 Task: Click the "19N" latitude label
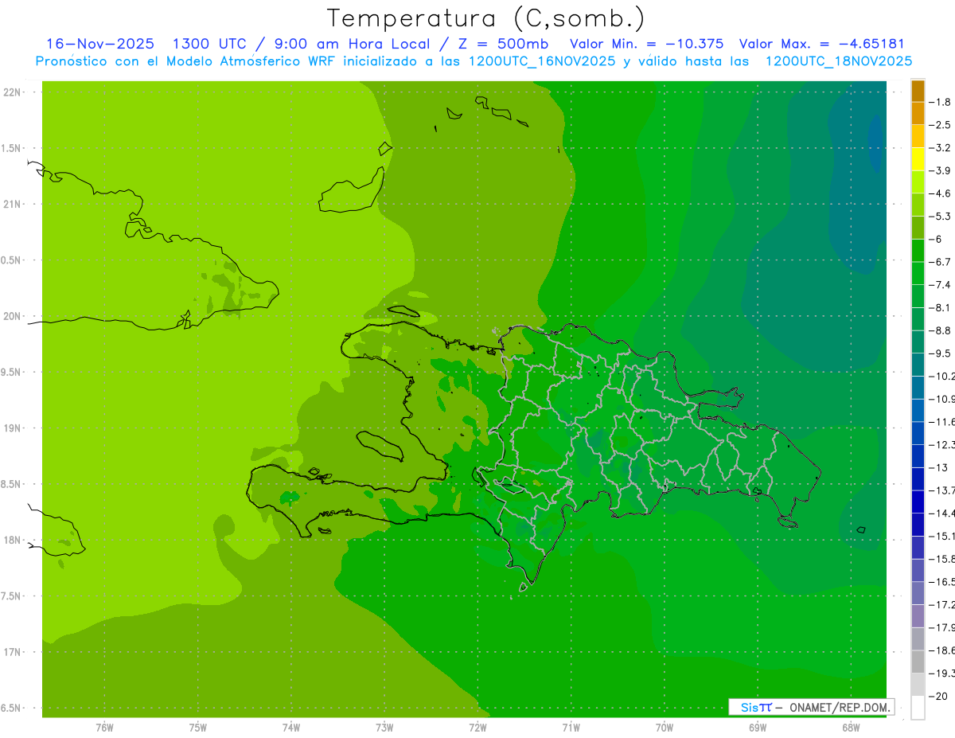11,428
